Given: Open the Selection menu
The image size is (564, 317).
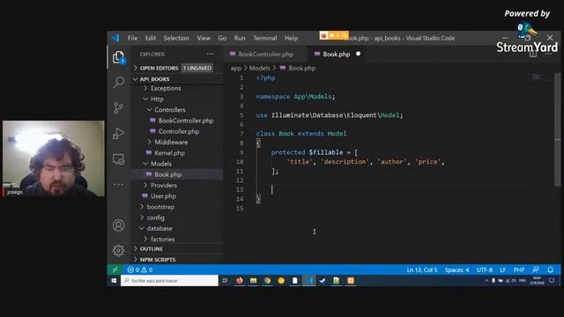Looking at the screenshot, I should click(176, 38).
